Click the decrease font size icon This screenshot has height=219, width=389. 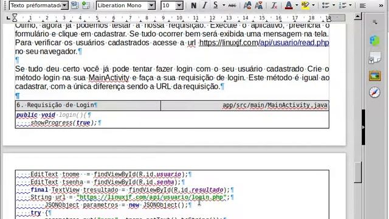[x=258, y=5]
